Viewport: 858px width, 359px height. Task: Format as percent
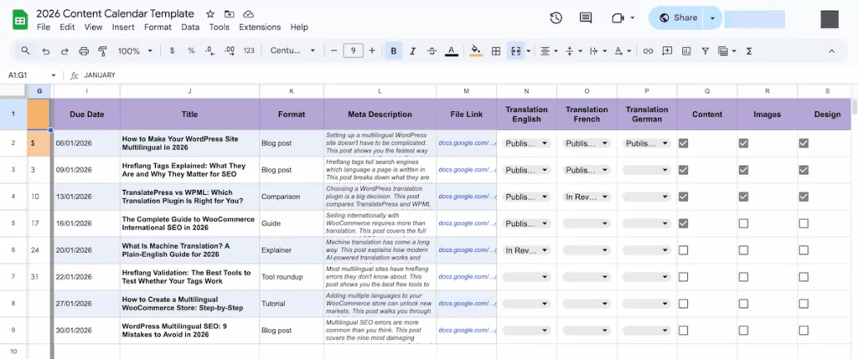[x=191, y=51]
